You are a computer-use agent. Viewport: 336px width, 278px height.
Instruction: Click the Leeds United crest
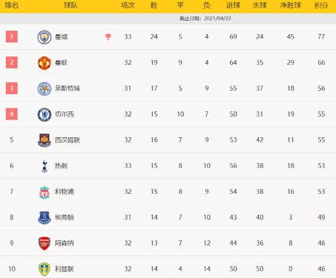[44, 269]
